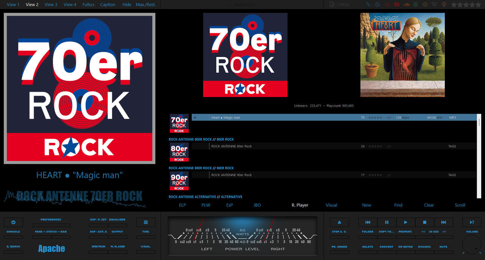Screen dimensions: 485x260
Task: Click the eject button
Action: coord(339,222)
